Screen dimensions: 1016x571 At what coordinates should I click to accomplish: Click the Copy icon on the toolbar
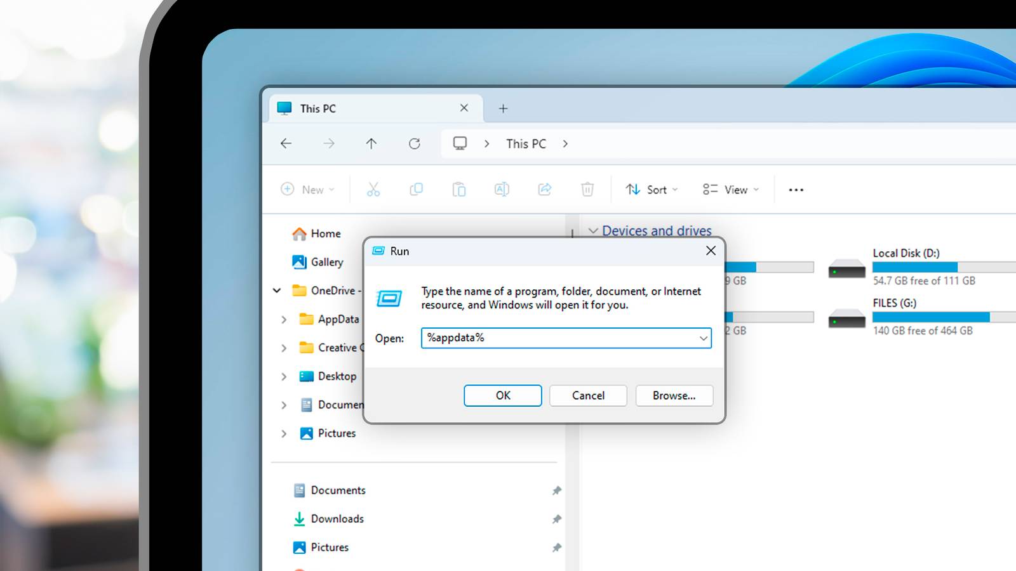pos(416,189)
